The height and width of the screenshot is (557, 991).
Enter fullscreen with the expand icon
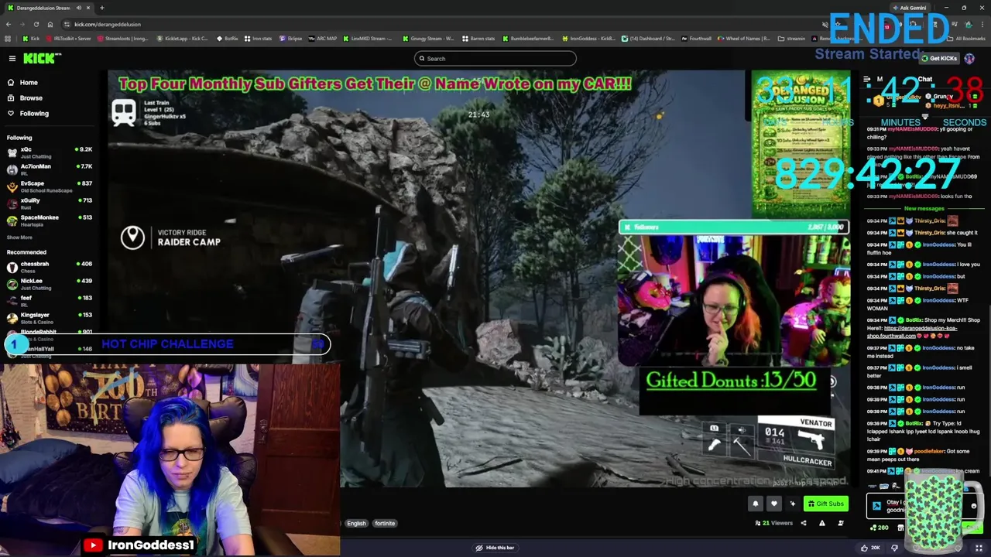pyautogui.click(x=979, y=548)
